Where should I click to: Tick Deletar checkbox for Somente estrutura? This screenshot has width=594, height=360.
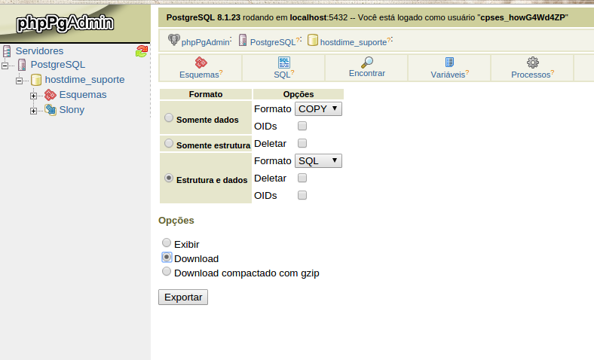tap(302, 143)
